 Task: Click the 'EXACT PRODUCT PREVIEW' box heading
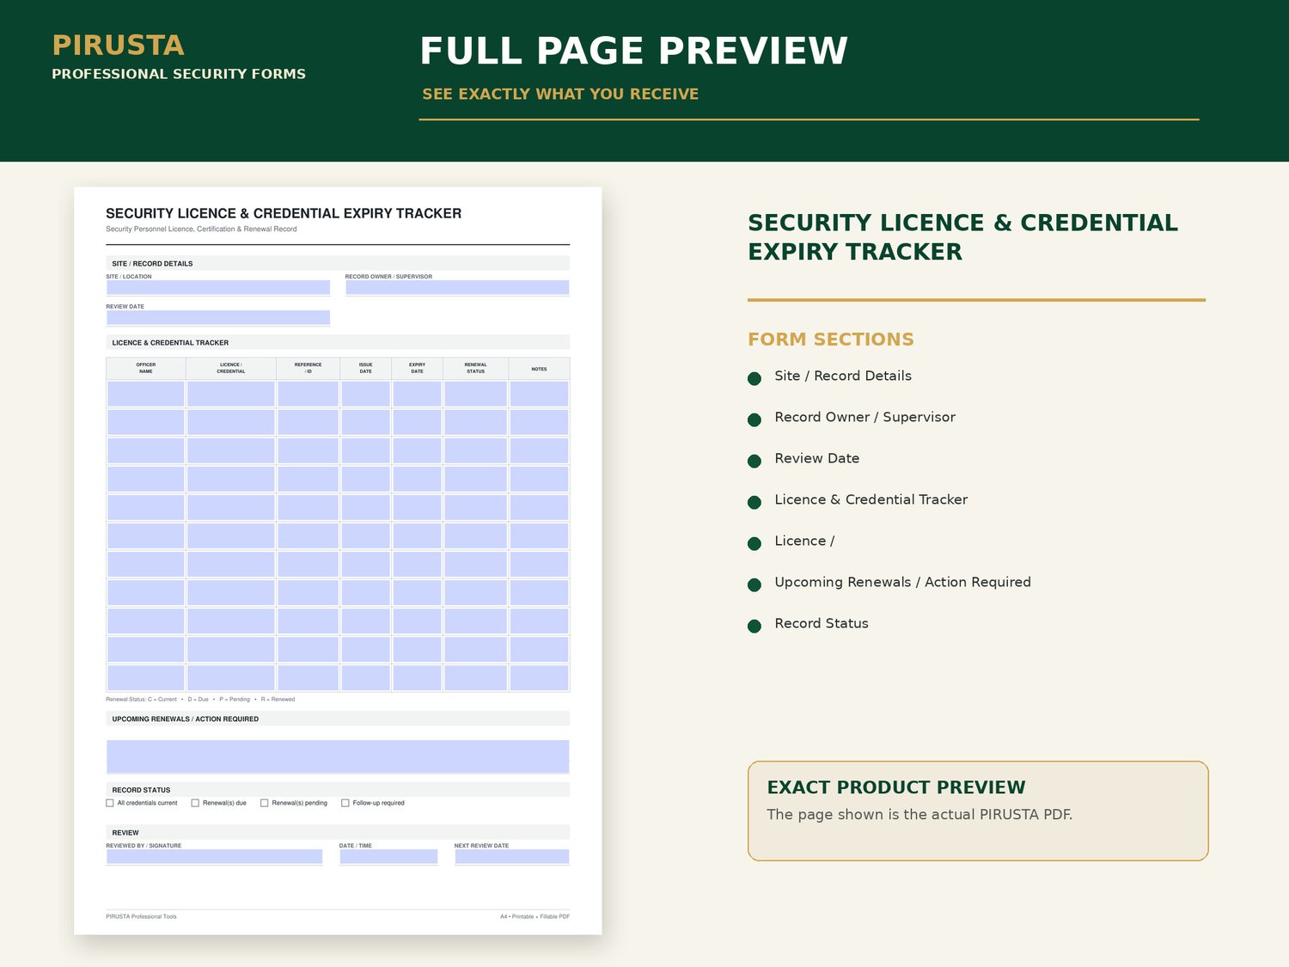pyautogui.click(x=896, y=787)
